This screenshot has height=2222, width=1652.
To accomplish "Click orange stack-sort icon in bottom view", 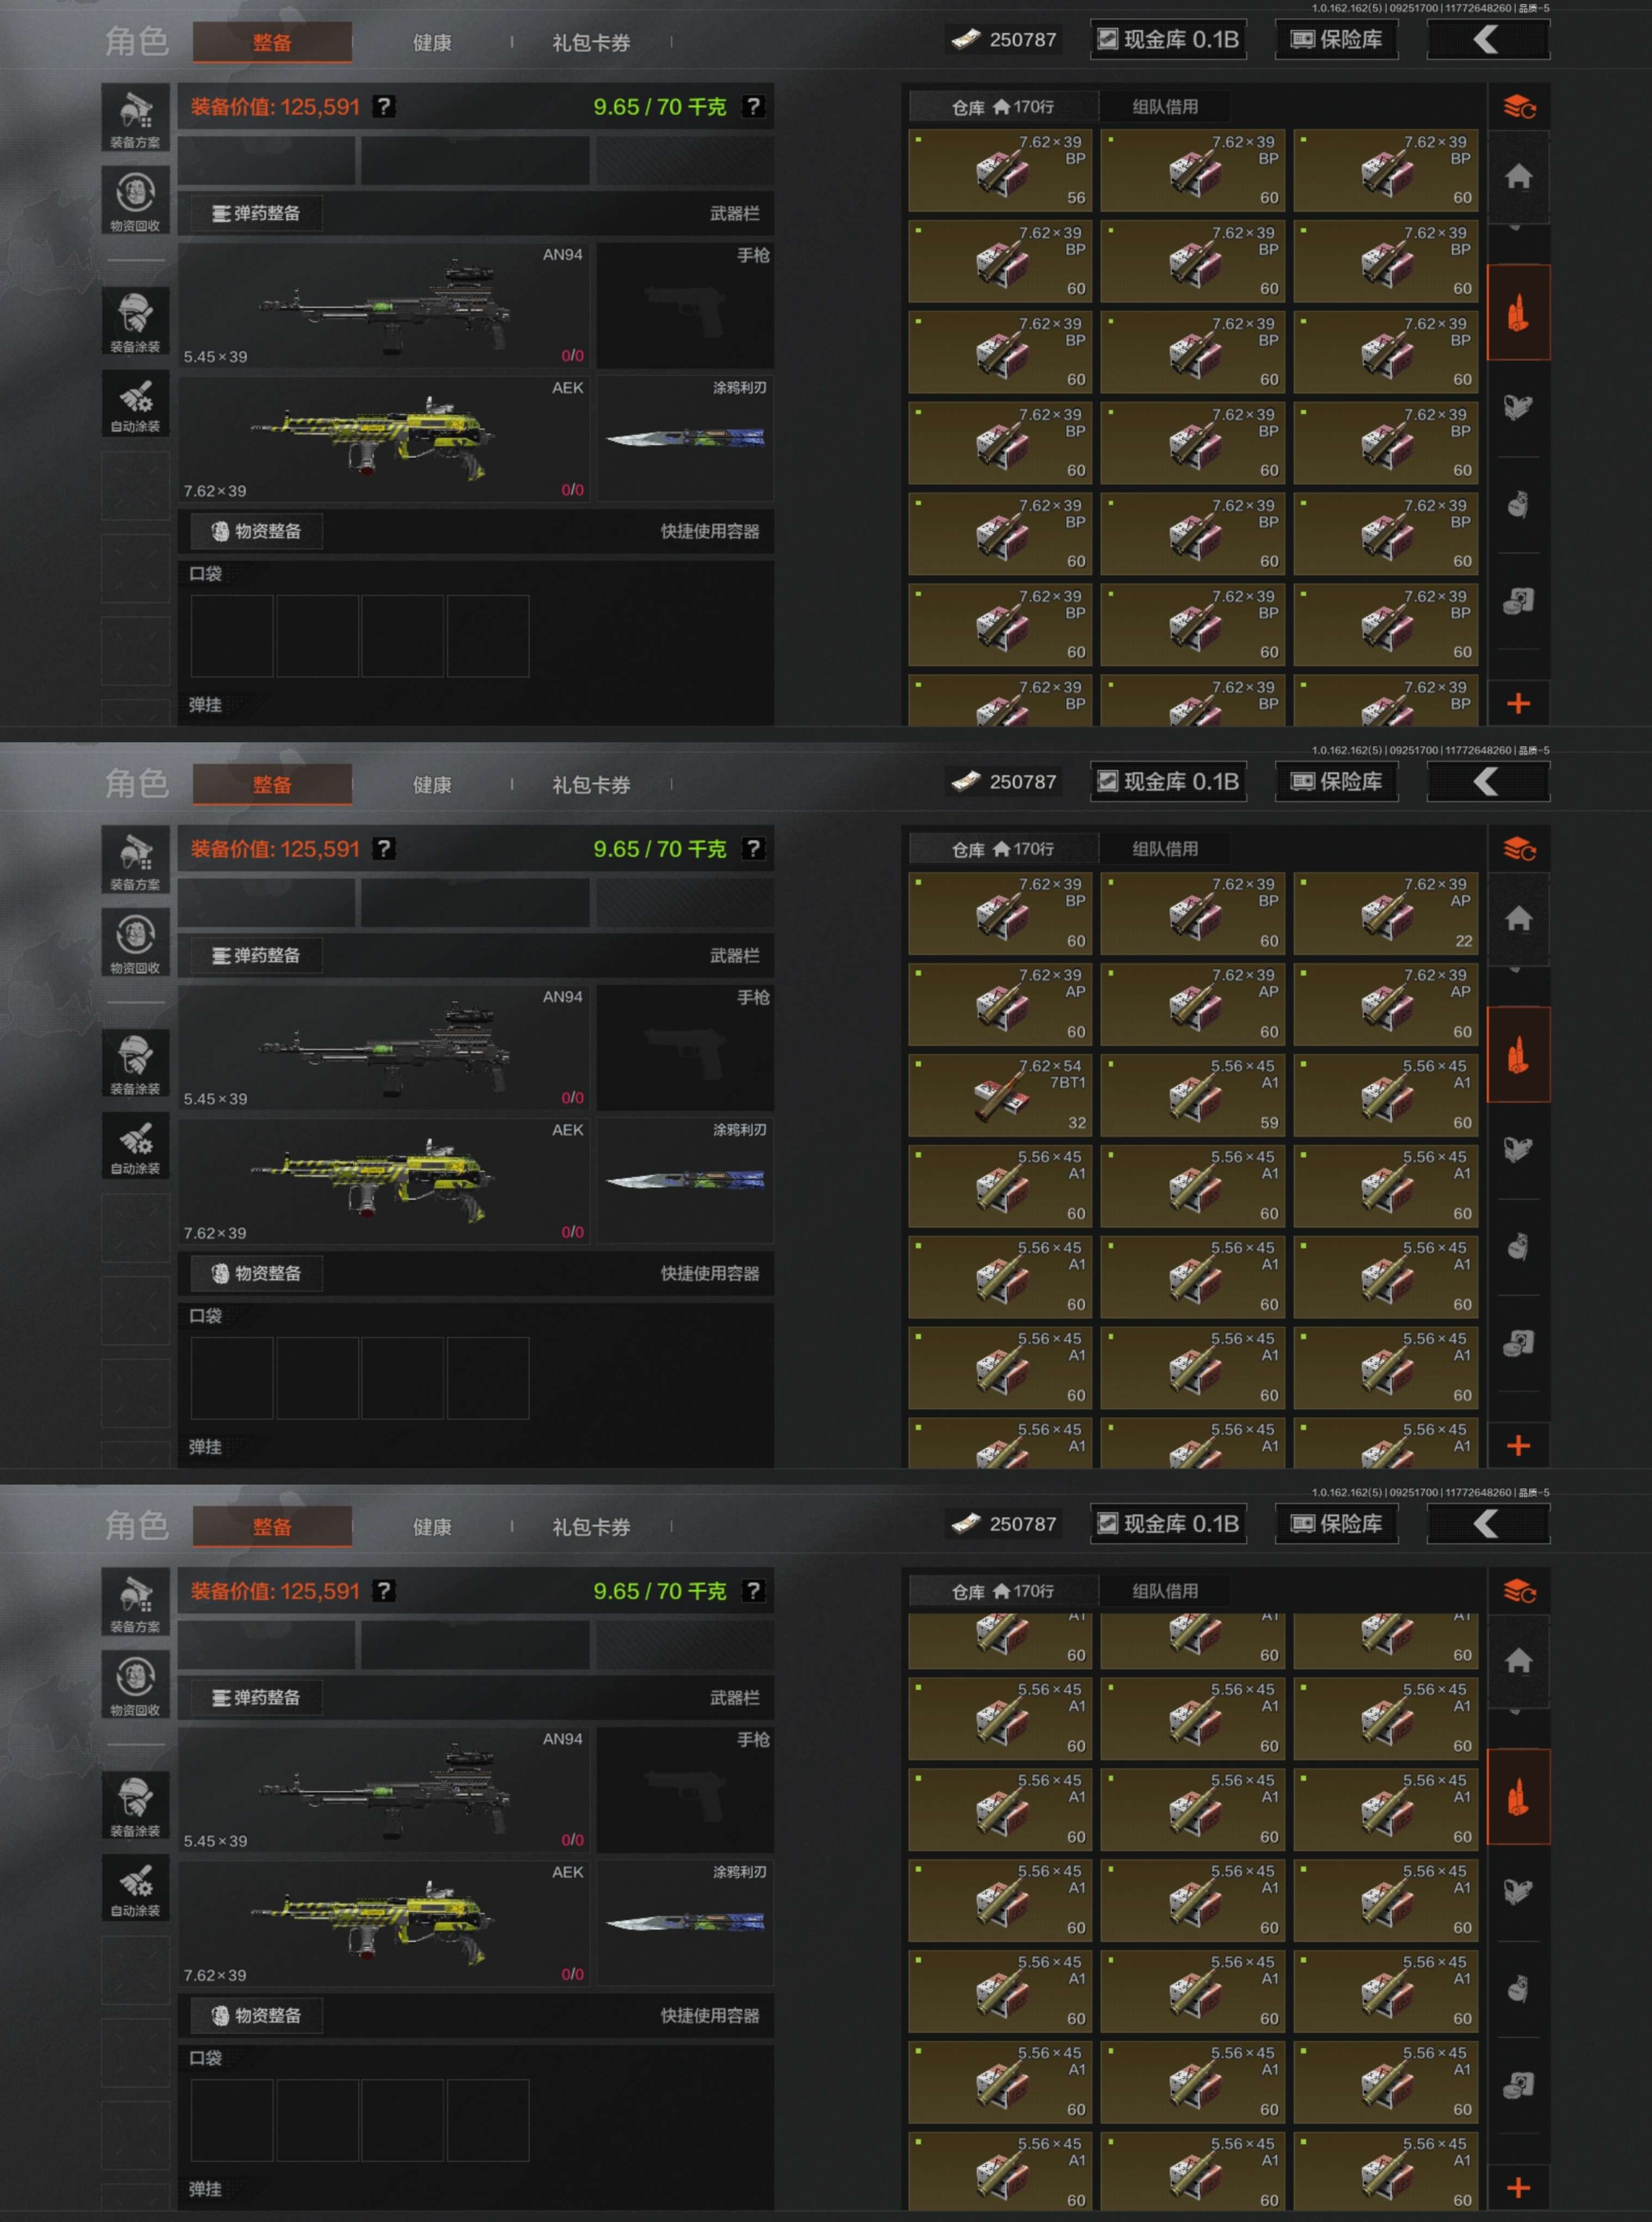I will (1518, 1591).
